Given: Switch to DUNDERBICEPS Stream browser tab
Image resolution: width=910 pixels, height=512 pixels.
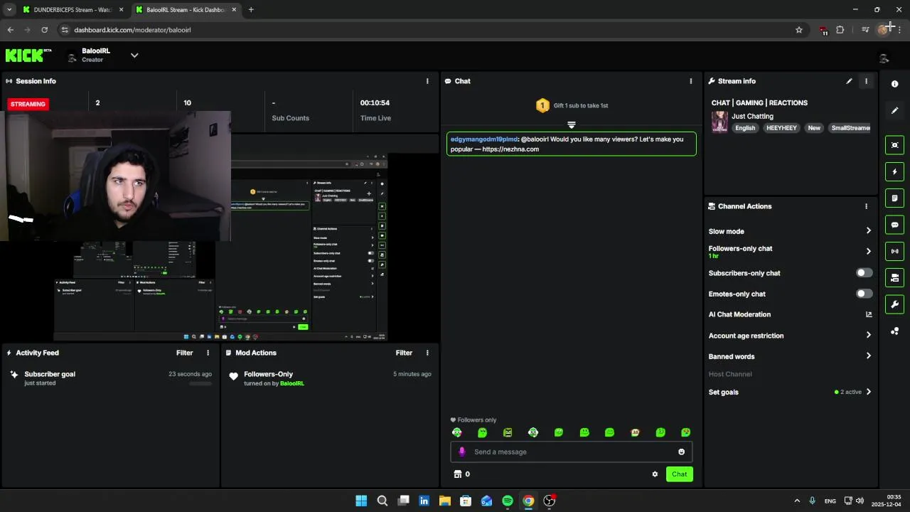Looking at the screenshot, I should tap(74, 10).
